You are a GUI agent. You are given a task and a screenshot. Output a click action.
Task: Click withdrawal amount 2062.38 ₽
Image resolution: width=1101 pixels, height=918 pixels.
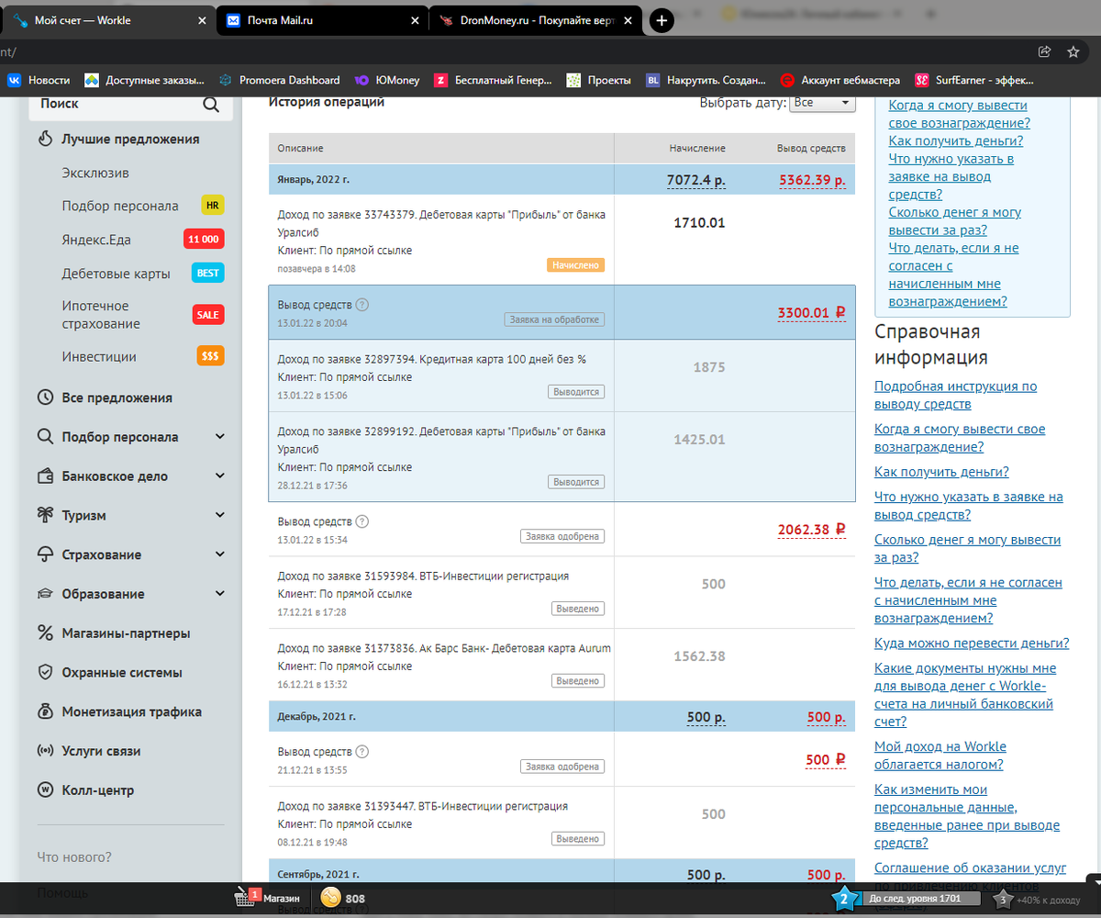pos(811,530)
